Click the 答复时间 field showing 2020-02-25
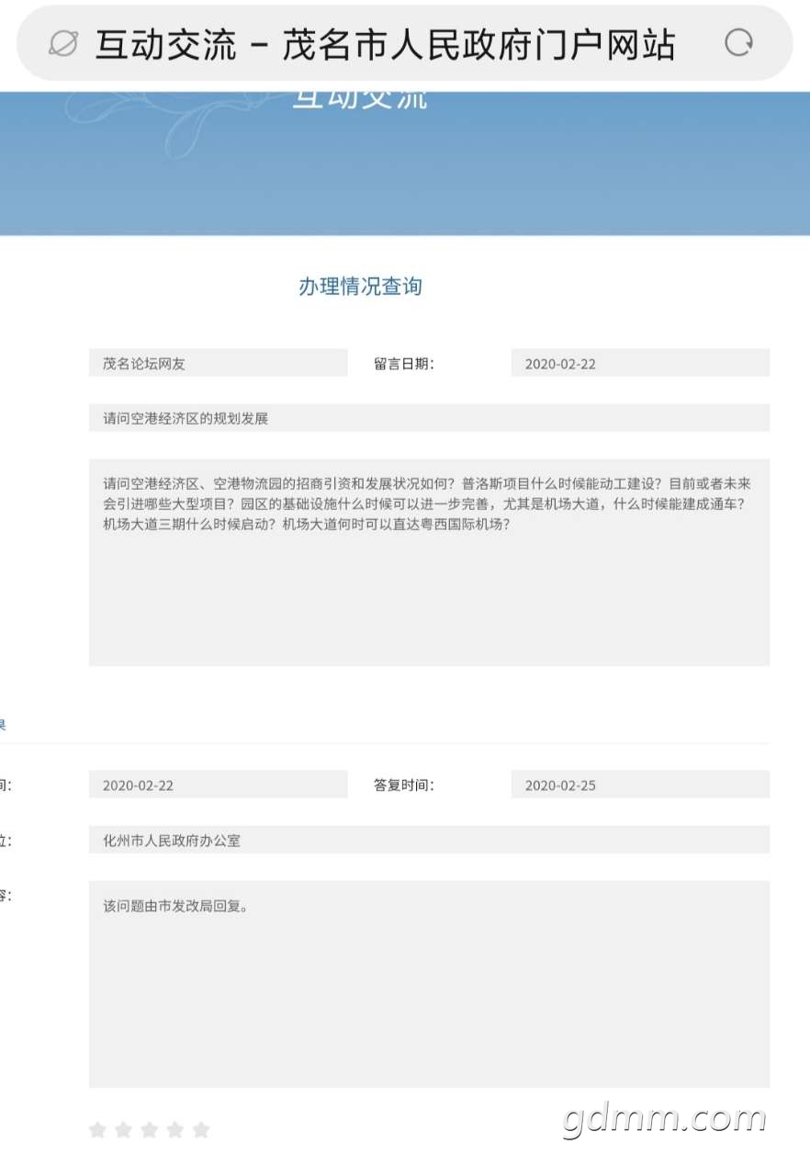This screenshot has width=810, height=1176. coord(639,785)
